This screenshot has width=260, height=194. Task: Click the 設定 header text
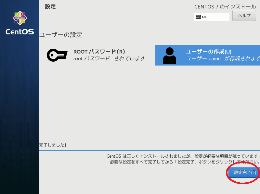[50, 6]
